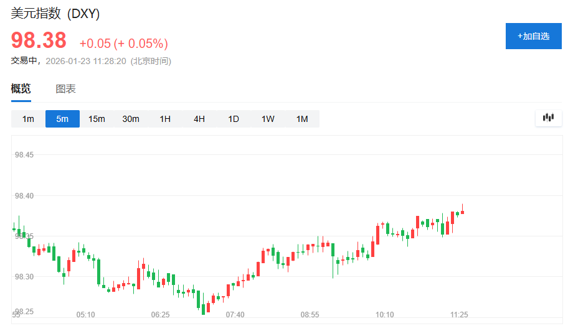Image resolution: width=573 pixels, height=331 pixels.
Task: Click the 美元指数 (DXY) title
Action: [x=55, y=14]
